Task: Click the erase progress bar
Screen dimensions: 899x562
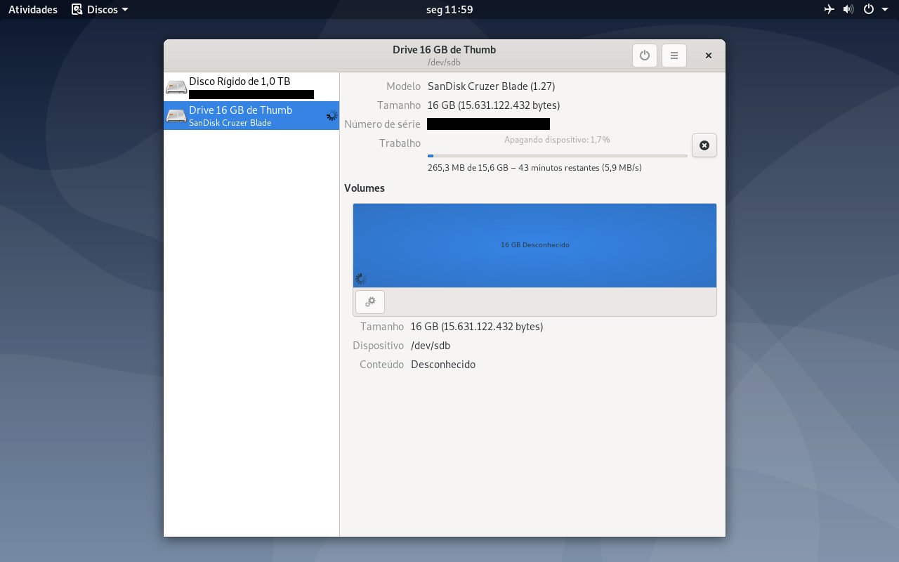Action: coord(558,156)
